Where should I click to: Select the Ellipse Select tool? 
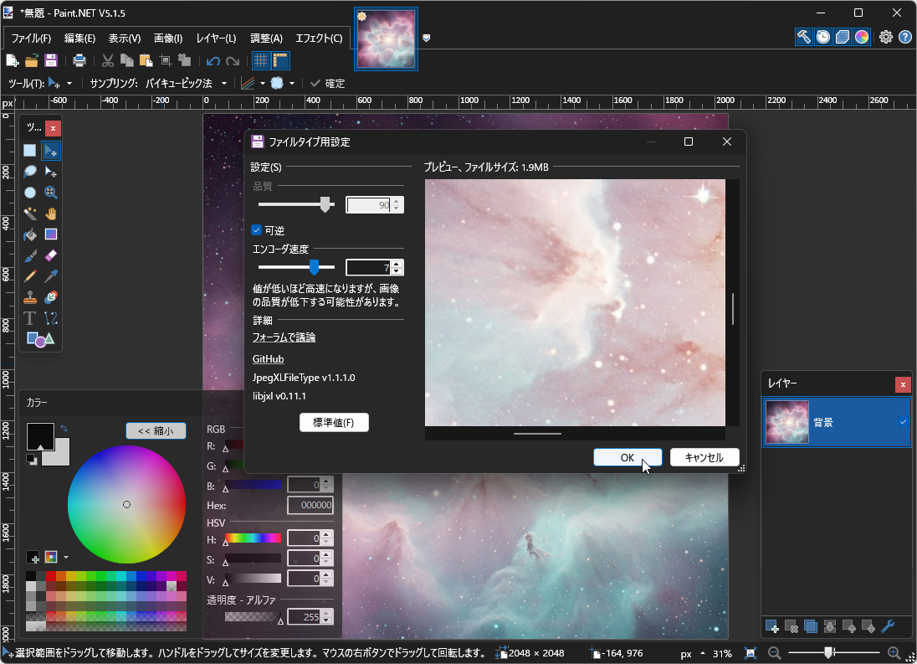[x=29, y=192]
